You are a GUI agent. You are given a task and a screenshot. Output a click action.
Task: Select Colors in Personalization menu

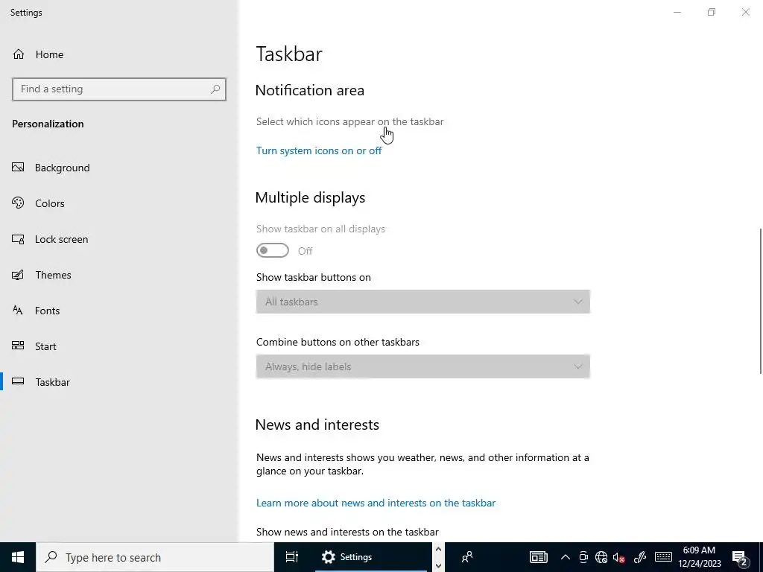coord(50,203)
